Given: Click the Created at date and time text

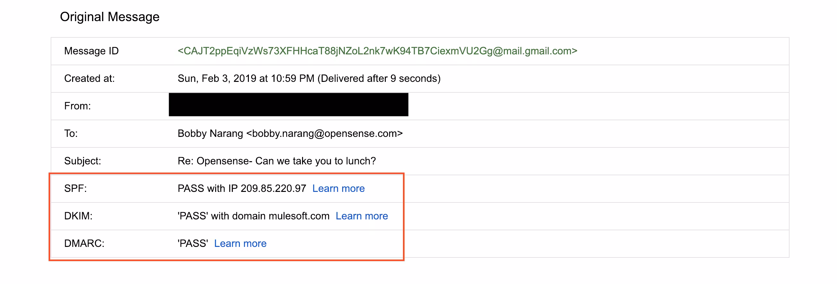Looking at the screenshot, I should point(309,78).
